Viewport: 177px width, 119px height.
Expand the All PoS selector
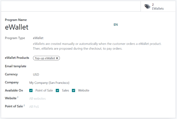point(34,107)
